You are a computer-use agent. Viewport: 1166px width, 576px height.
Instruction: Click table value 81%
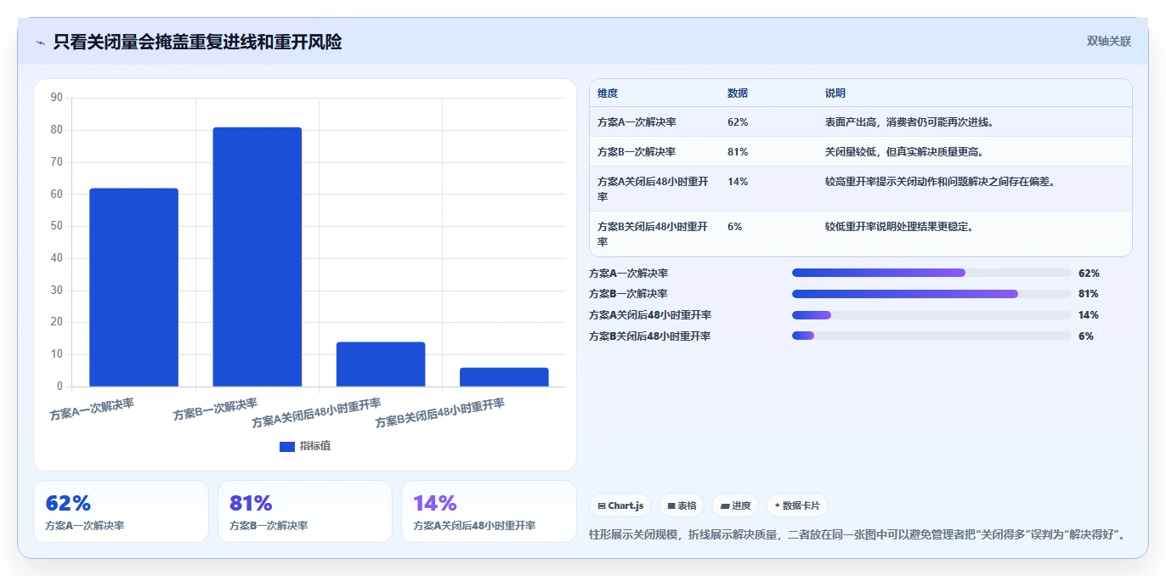click(x=738, y=152)
